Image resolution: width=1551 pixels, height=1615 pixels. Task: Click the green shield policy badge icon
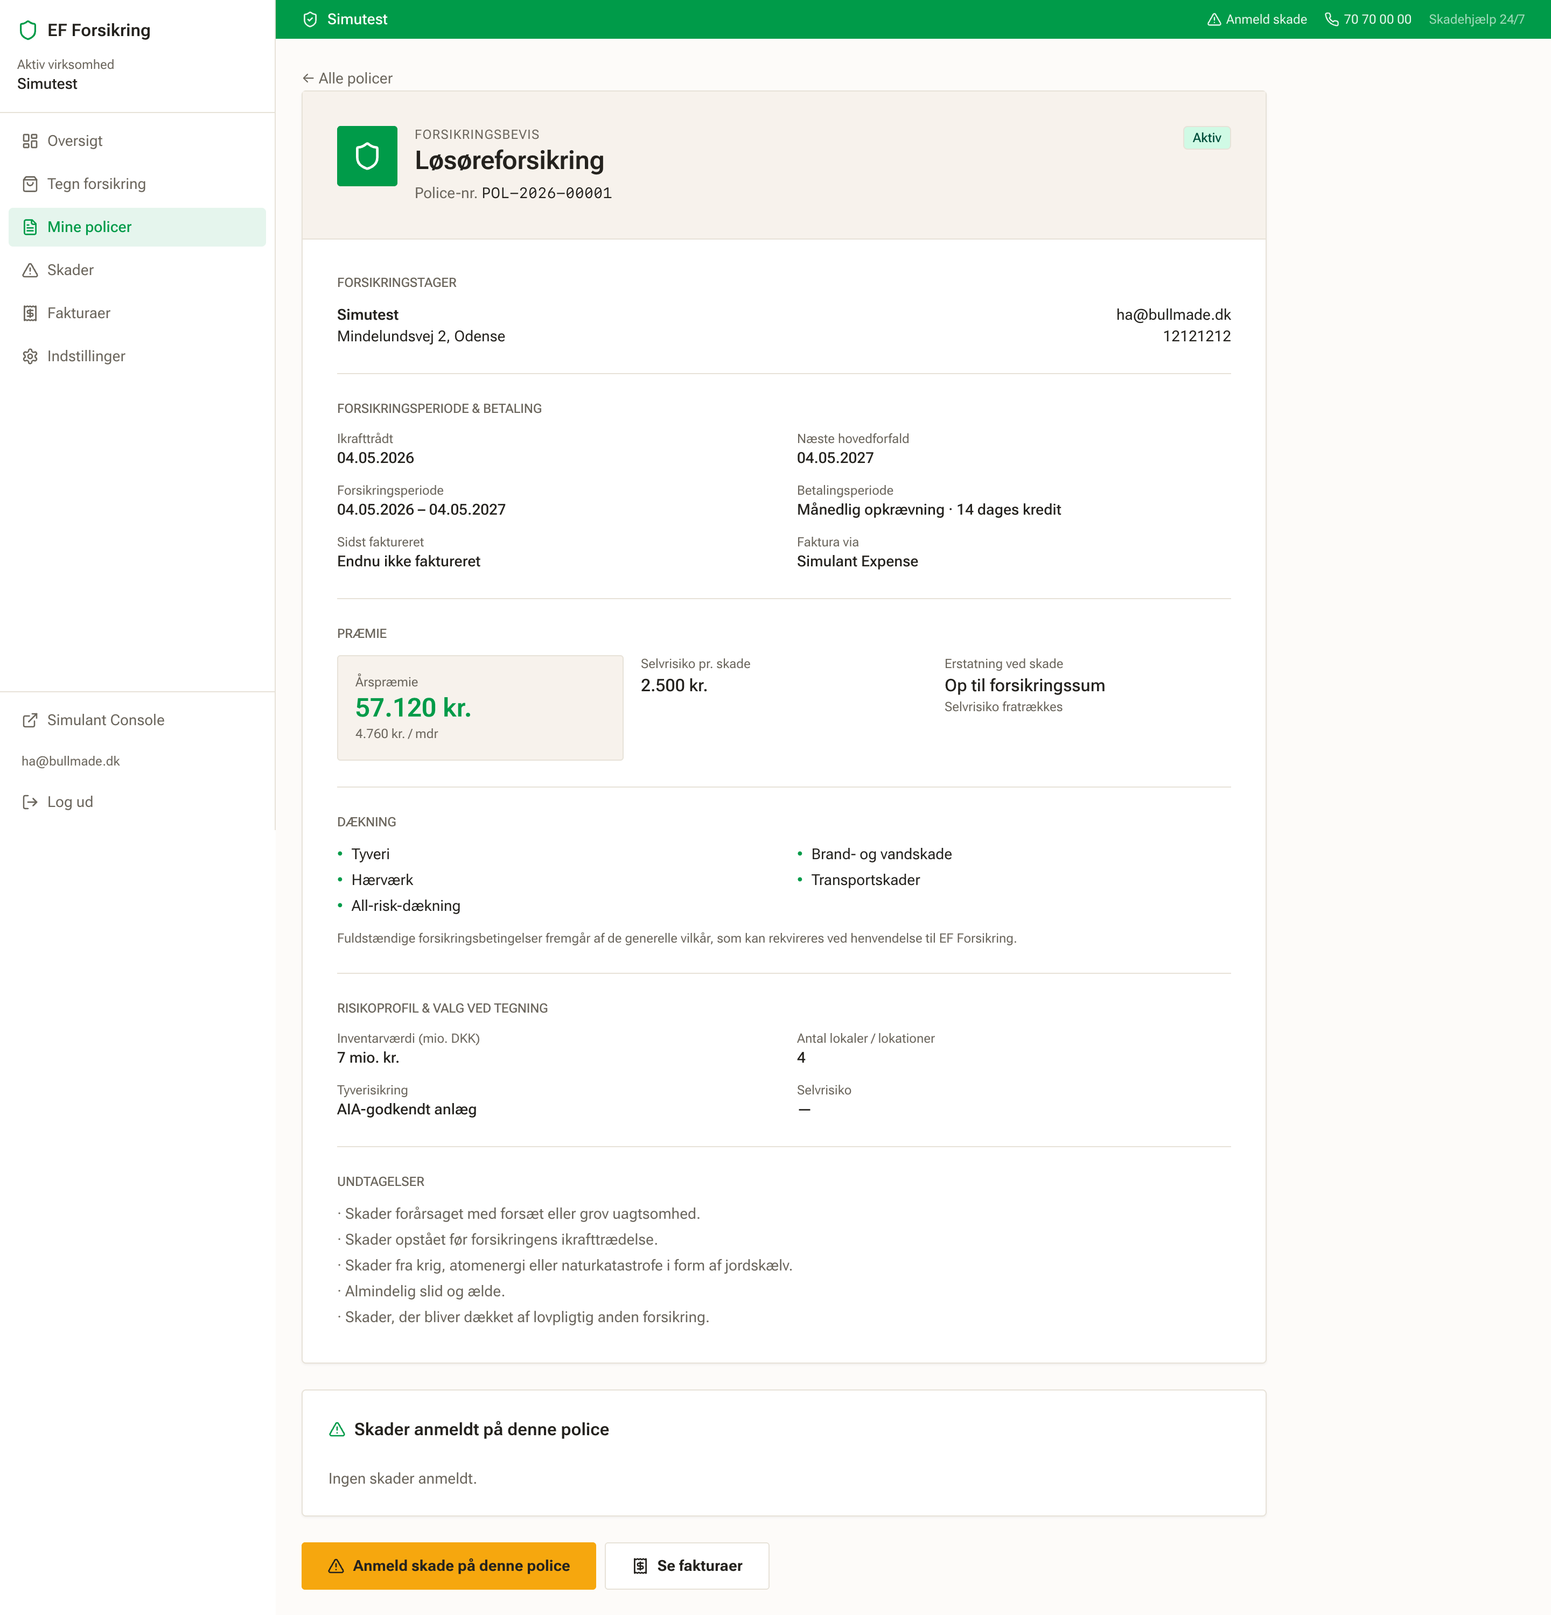367,156
